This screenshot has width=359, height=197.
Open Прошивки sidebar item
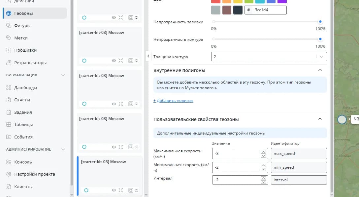tap(25, 50)
